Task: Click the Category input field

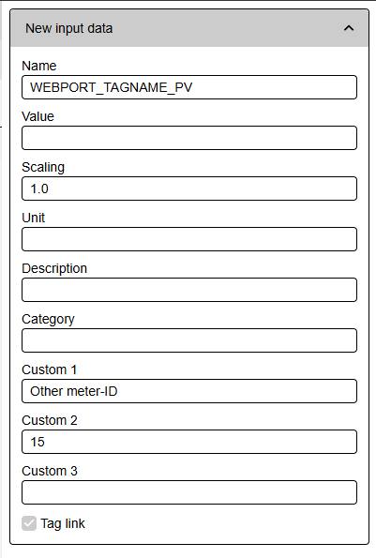Action: [x=189, y=340]
